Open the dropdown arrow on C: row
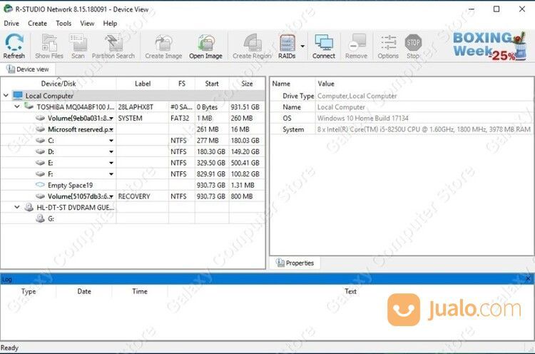 tap(111, 141)
